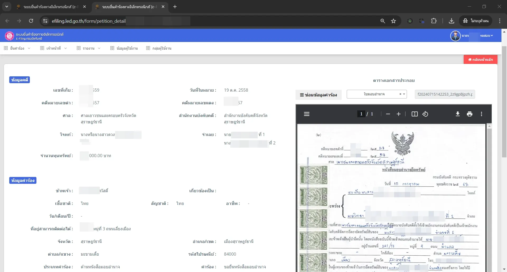Click the ตารางเอกสารประกอบ heading

pyautogui.click(x=394, y=80)
